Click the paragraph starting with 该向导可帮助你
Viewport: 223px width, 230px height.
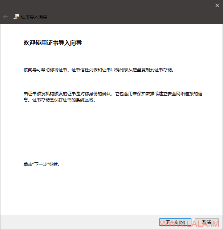(99, 70)
